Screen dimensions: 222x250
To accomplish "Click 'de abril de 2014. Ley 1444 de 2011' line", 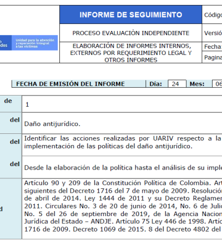I will (123, 198).
